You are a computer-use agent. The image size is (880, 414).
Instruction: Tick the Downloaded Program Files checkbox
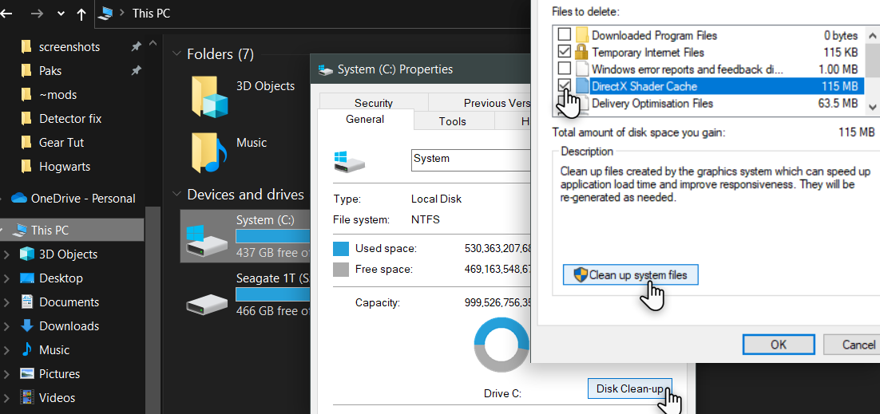point(565,35)
